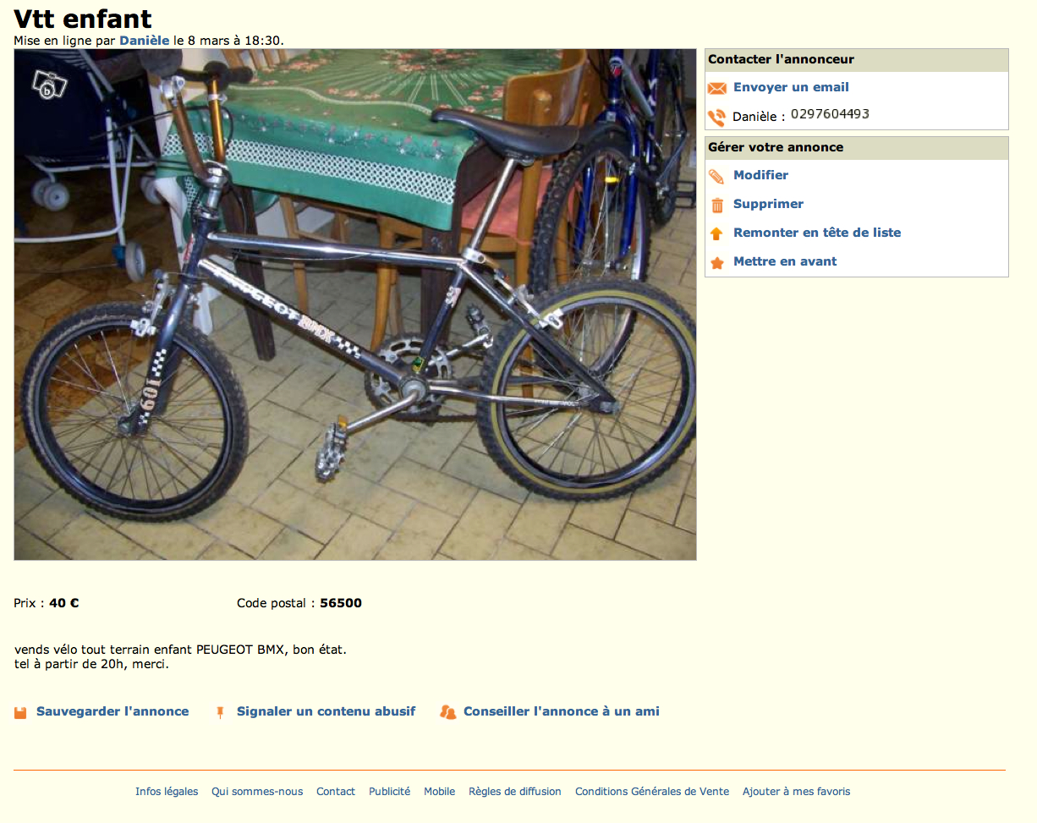Viewport: 1037px width, 823px height.
Task: Open the advertiser name Danièle link
Action: 145,40
